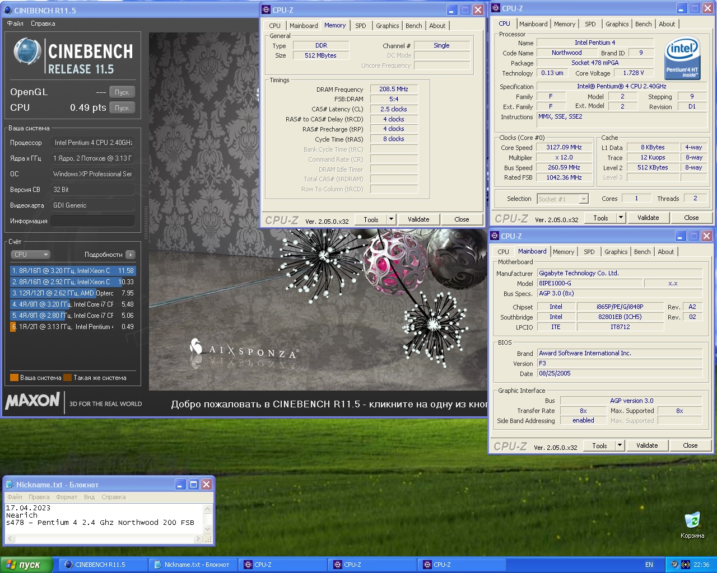
Task: Click the Ваша система orange legend swatch
Action: point(15,378)
